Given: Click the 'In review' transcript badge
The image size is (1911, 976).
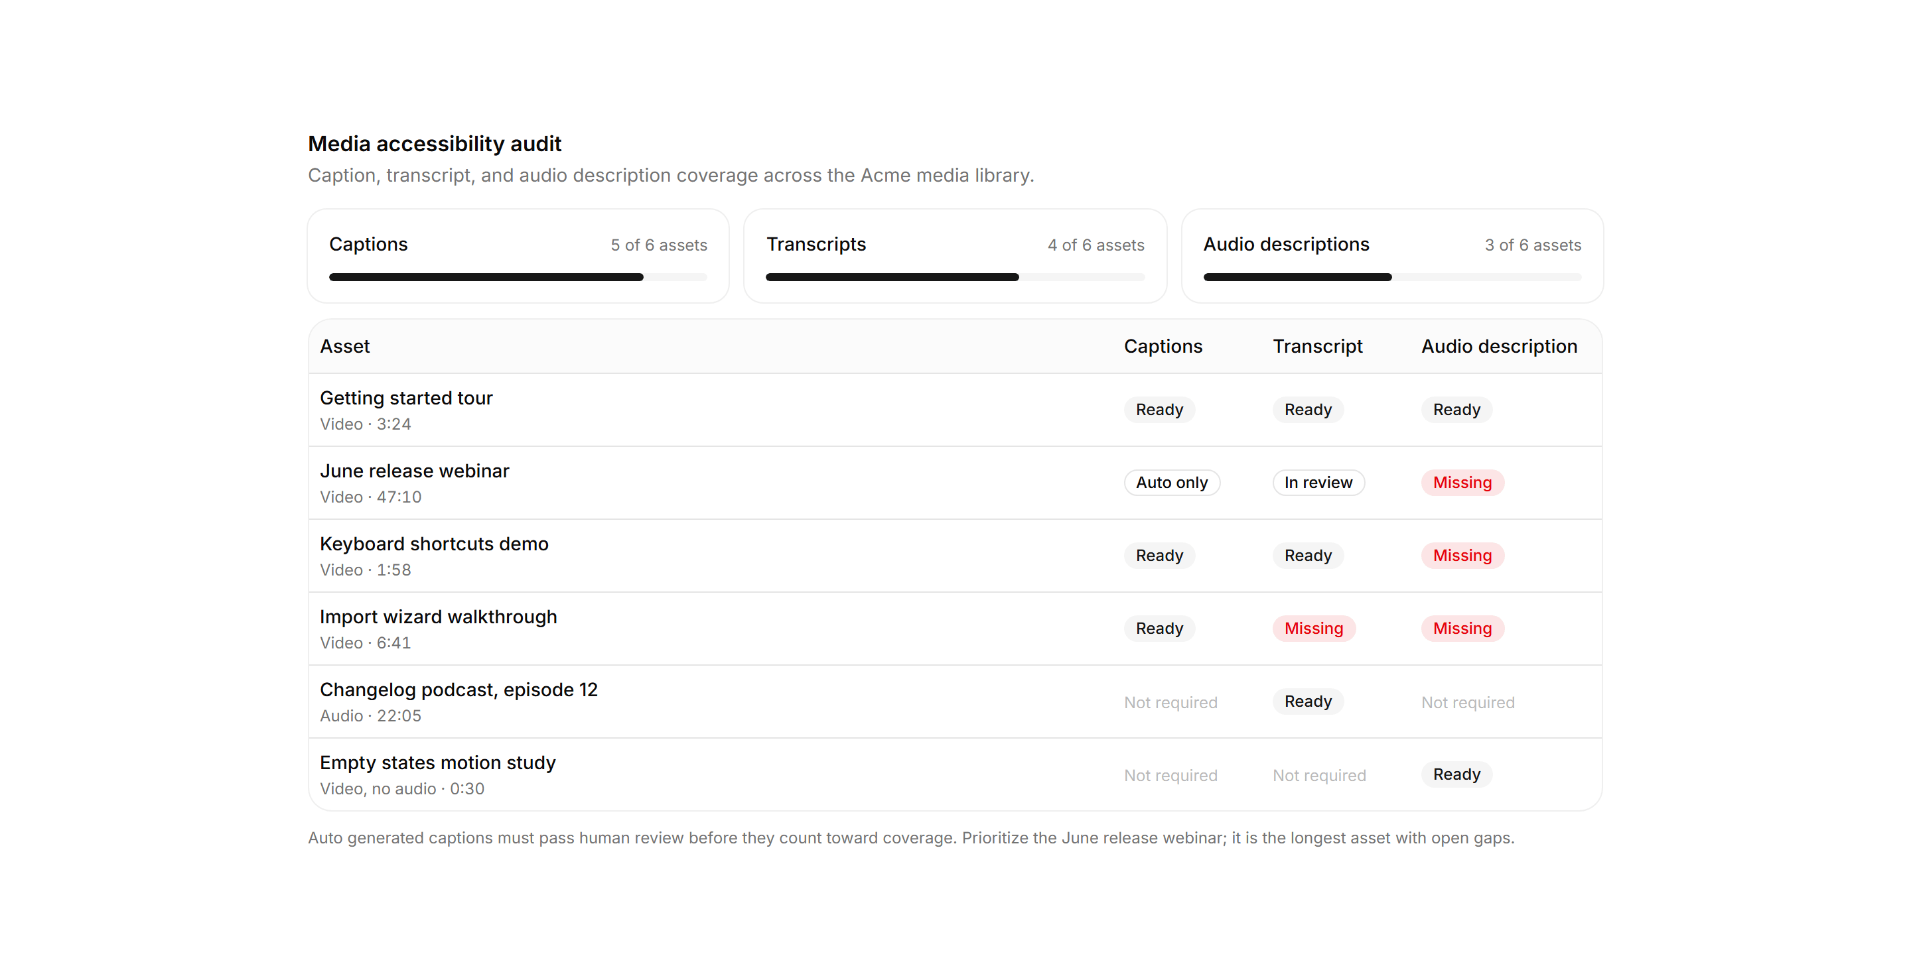Looking at the screenshot, I should click(x=1318, y=483).
